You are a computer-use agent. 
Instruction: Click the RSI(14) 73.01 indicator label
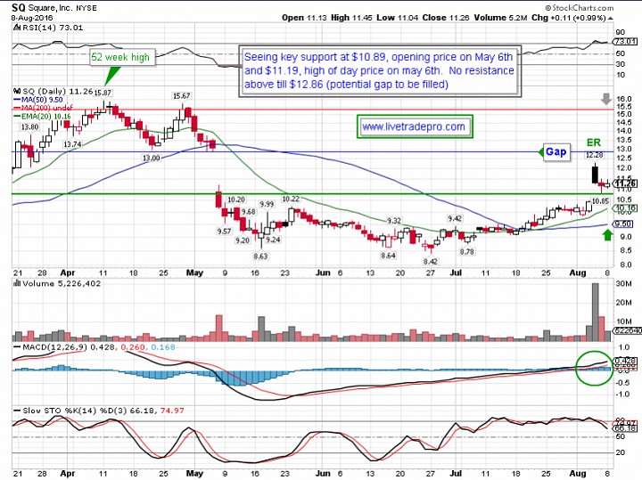[53, 28]
